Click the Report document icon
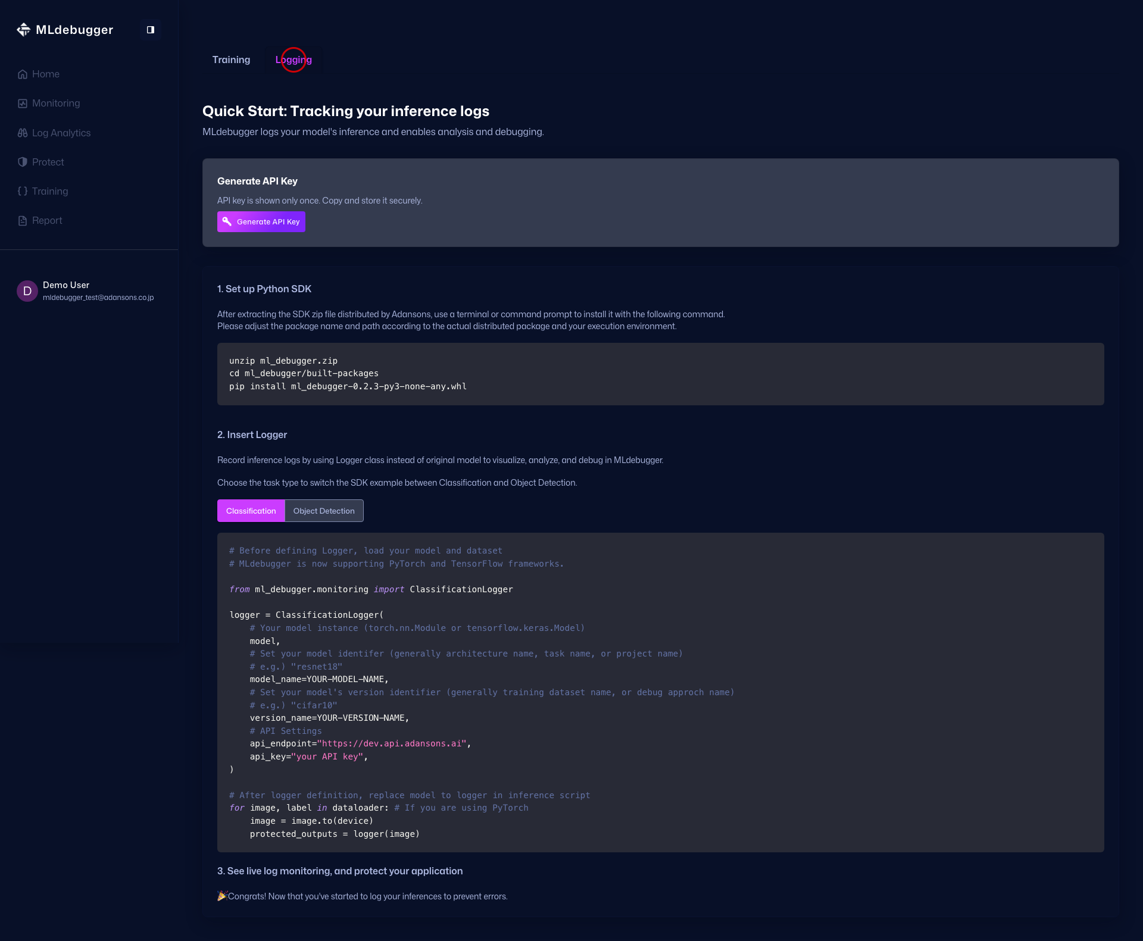The image size is (1143, 941). [x=23, y=221]
